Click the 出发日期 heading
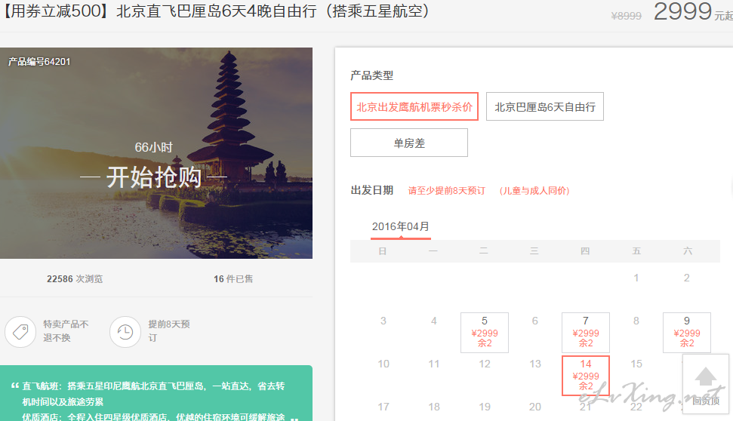 372,190
